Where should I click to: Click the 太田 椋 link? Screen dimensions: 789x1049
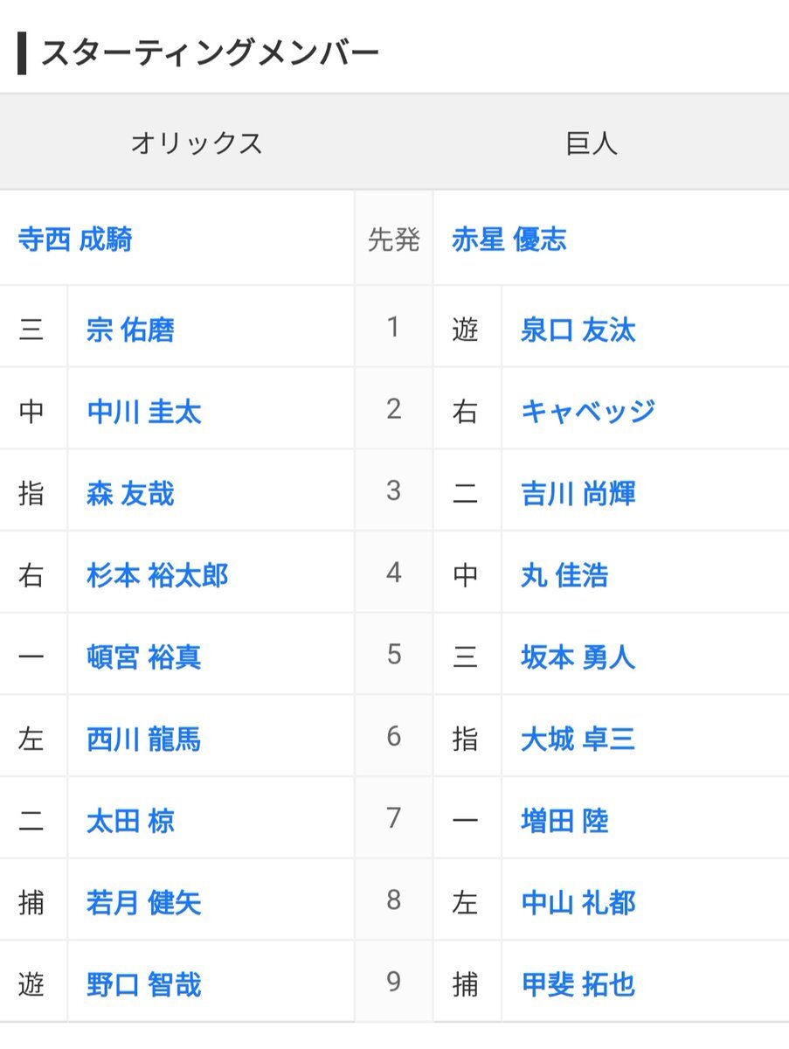click(x=130, y=821)
